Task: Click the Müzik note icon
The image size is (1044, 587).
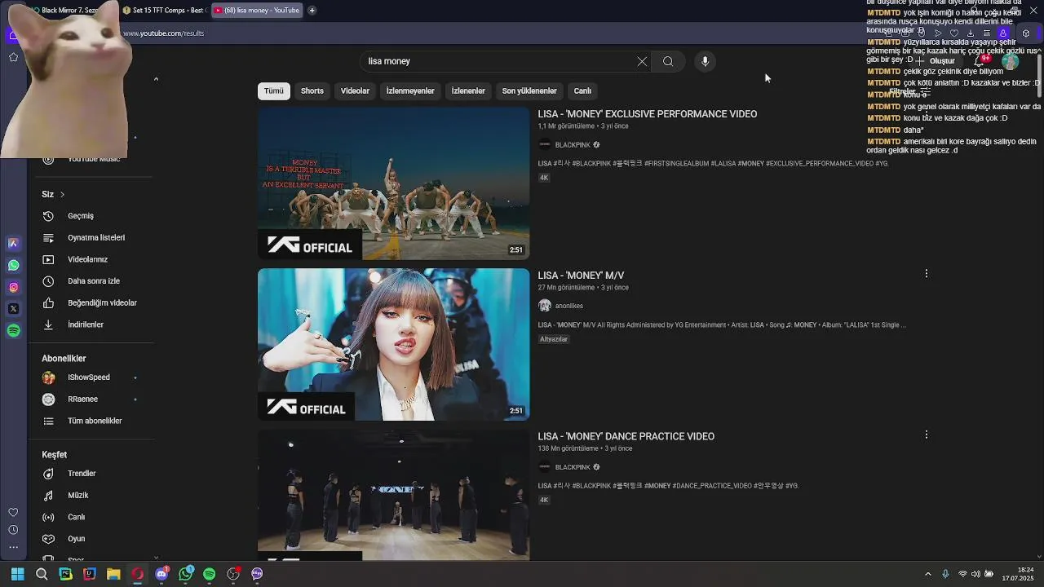Action: [48, 495]
